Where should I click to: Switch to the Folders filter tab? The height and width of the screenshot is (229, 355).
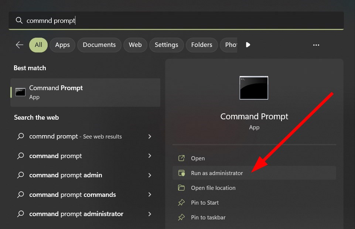pos(202,45)
